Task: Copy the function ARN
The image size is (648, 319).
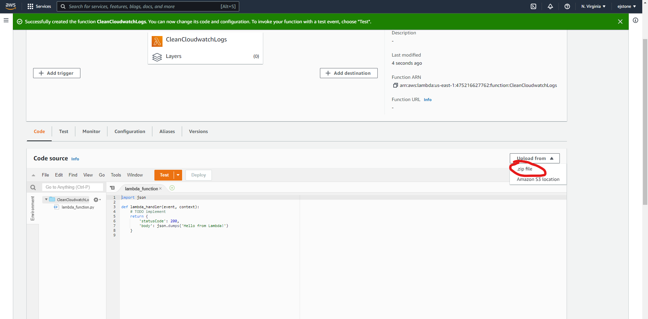Action: pyautogui.click(x=395, y=85)
